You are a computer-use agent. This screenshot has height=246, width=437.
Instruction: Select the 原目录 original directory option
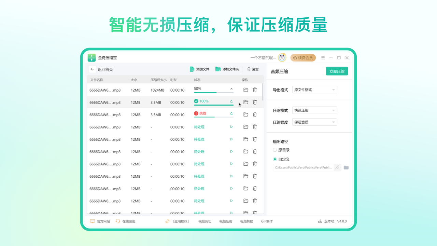pos(275,150)
